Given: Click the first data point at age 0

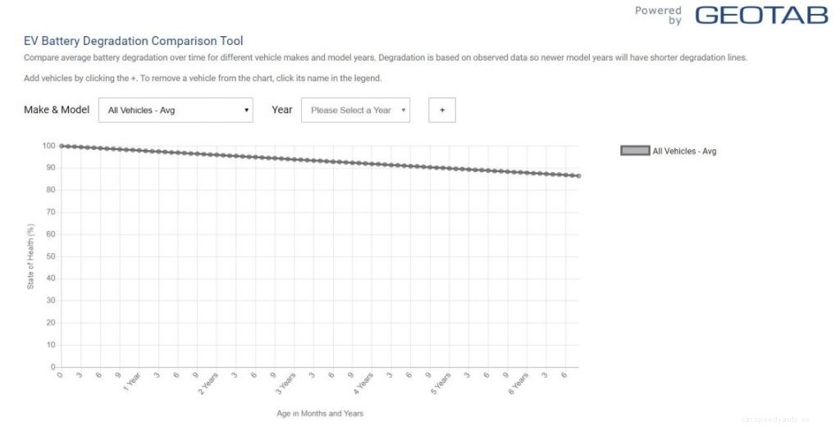Looking at the screenshot, I should tap(62, 146).
